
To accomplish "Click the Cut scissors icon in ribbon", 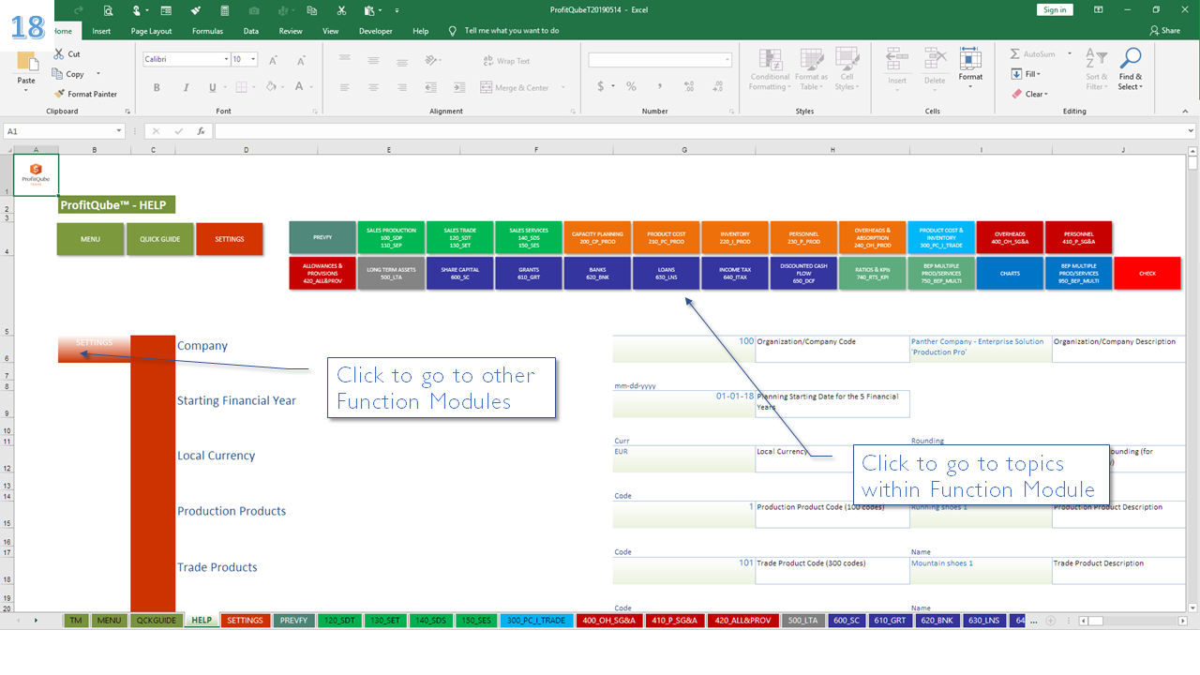I will (60, 54).
